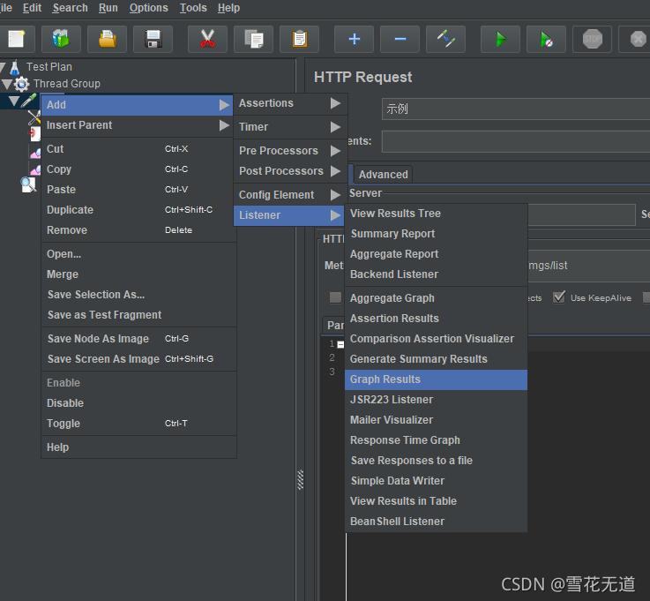Start test with no pauses icon
The image size is (650, 601).
coord(546,39)
